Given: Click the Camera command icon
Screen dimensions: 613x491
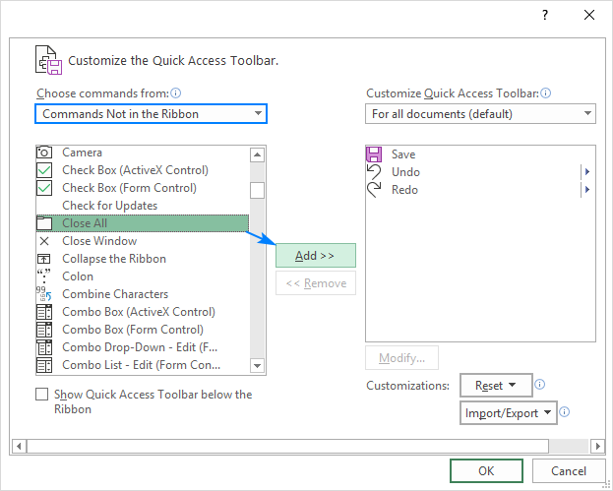Looking at the screenshot, I should (x=44, y=153).
